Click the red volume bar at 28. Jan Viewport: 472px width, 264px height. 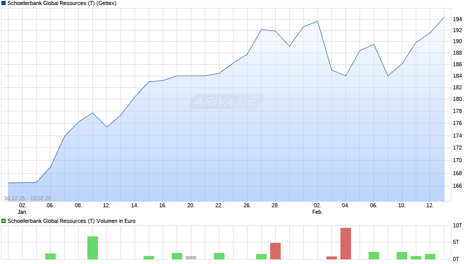(275, 251)
